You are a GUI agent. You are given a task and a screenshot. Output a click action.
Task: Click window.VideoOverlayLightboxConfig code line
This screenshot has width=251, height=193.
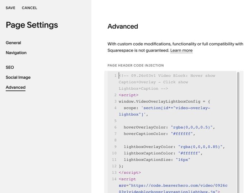pyautogui.click(x=164, y=102)
